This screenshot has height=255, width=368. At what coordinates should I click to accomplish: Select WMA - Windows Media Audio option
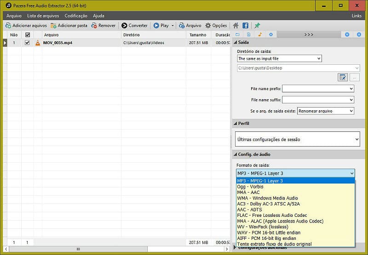pyautogui.click(x=295, y=198)
